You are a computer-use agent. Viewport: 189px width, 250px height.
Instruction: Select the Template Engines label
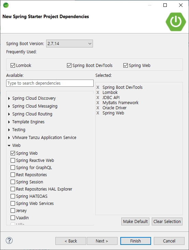click(x=28, y=122)
